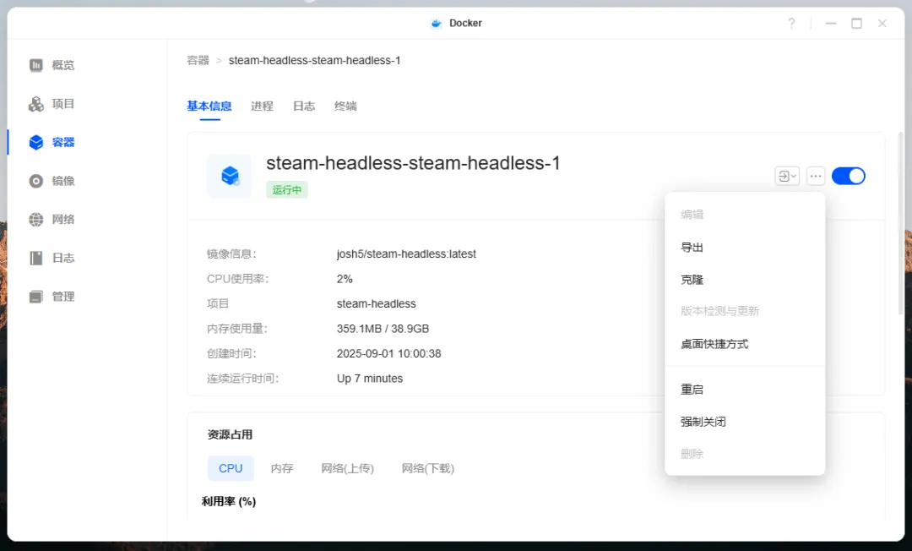
Task: Click the Docker whale icon in the title bar
Action: (x=436, y=23)
